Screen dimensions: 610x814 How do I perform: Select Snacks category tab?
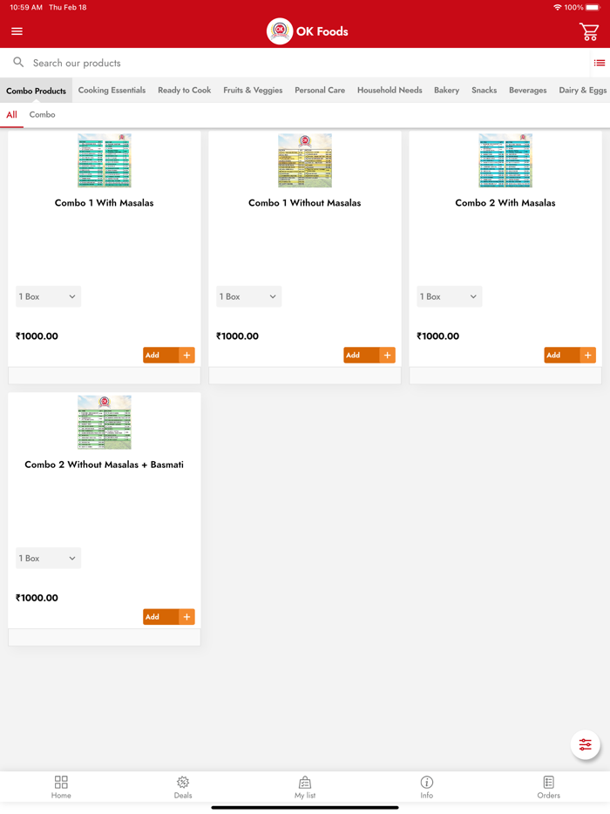484,91
